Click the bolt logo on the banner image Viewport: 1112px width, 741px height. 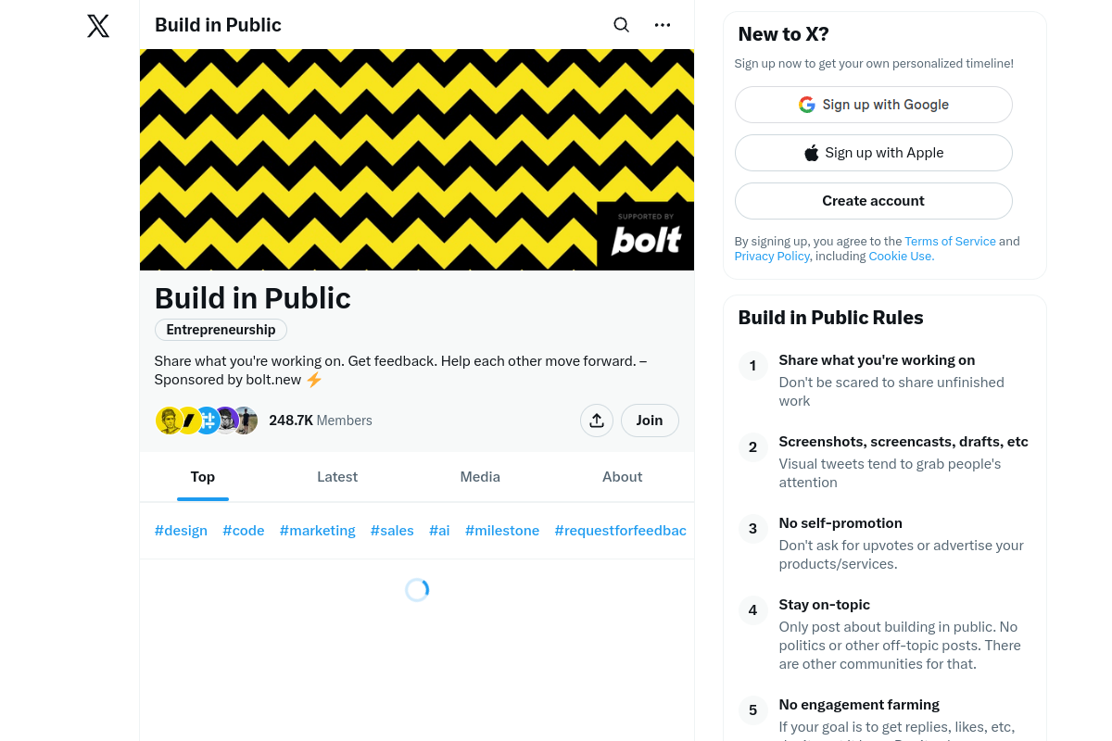pos(646,239)
